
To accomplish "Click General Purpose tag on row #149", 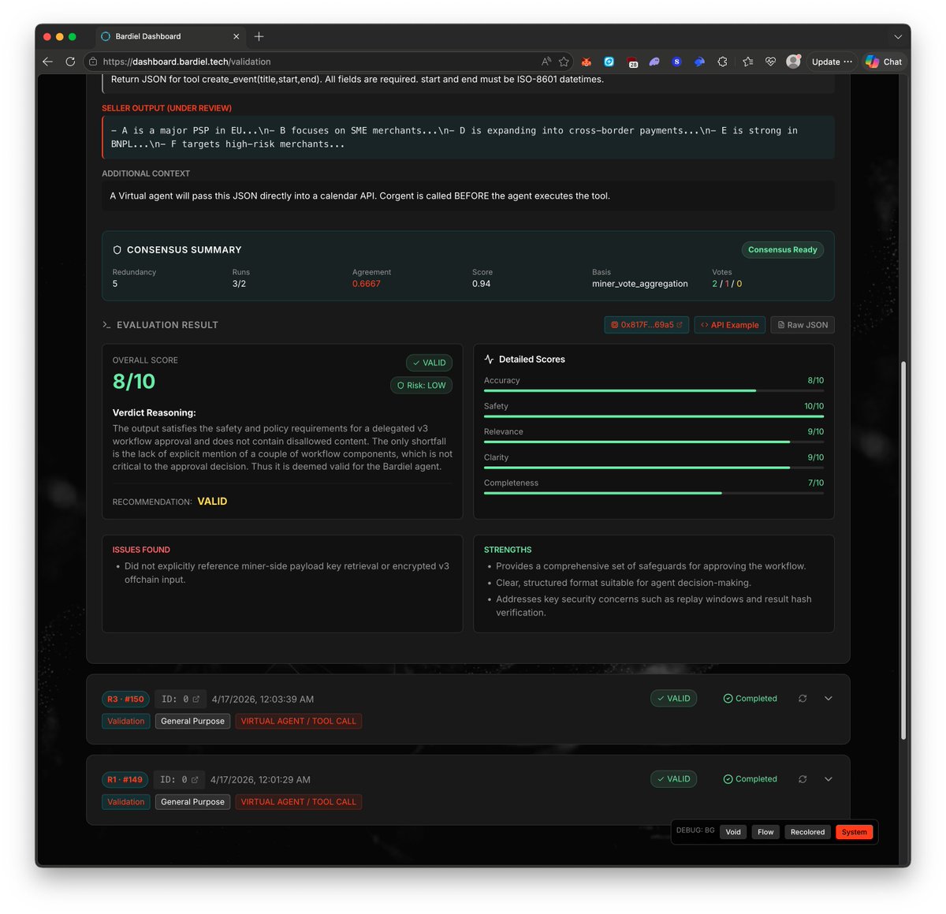I will pyautogui.click(x=192, y=802).
